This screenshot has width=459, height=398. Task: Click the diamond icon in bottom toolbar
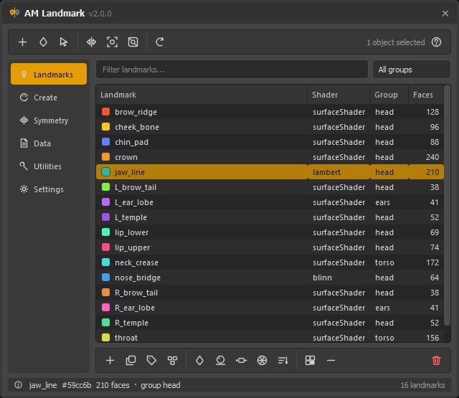click(x=199, y=360)
